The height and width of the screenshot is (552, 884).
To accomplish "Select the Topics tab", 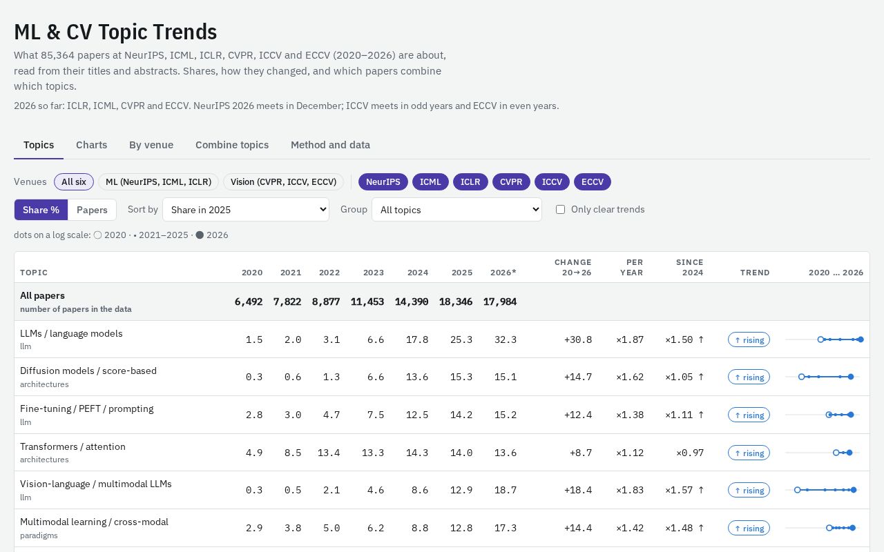I will click(39, 145).
